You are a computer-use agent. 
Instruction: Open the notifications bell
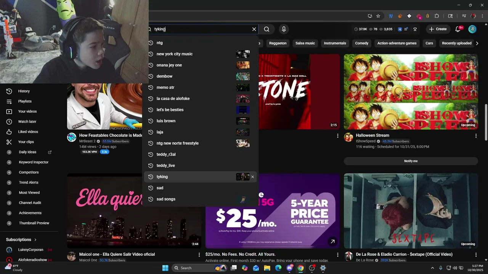(459, 29)
